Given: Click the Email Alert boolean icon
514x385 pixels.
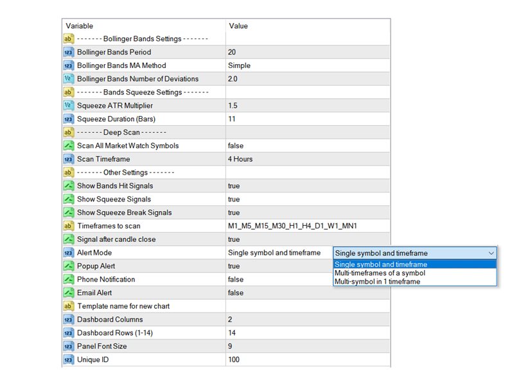Looking at the screenshot, I should click(x=68, y=293).
